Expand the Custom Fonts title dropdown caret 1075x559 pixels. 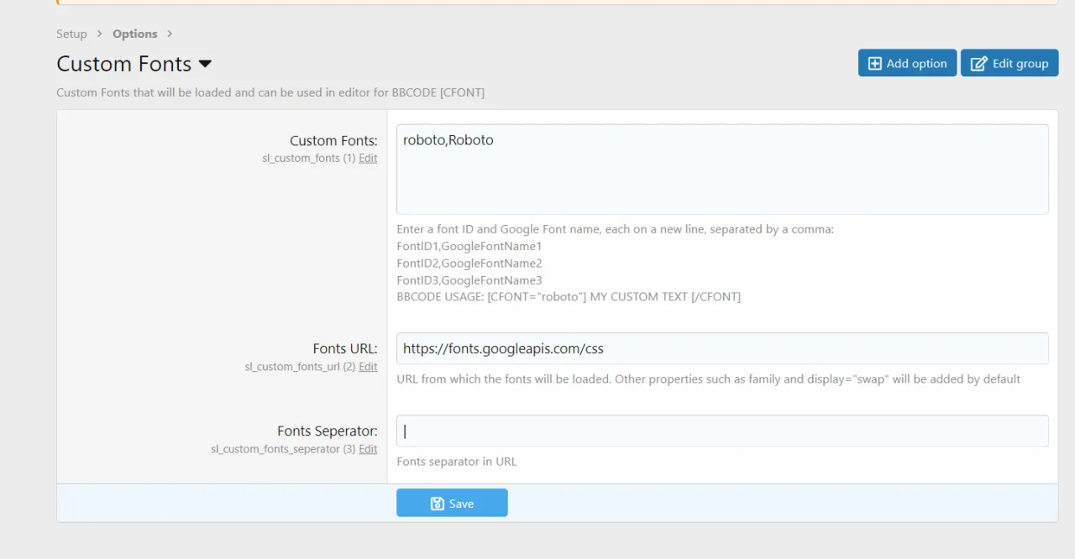pos(205,65)
